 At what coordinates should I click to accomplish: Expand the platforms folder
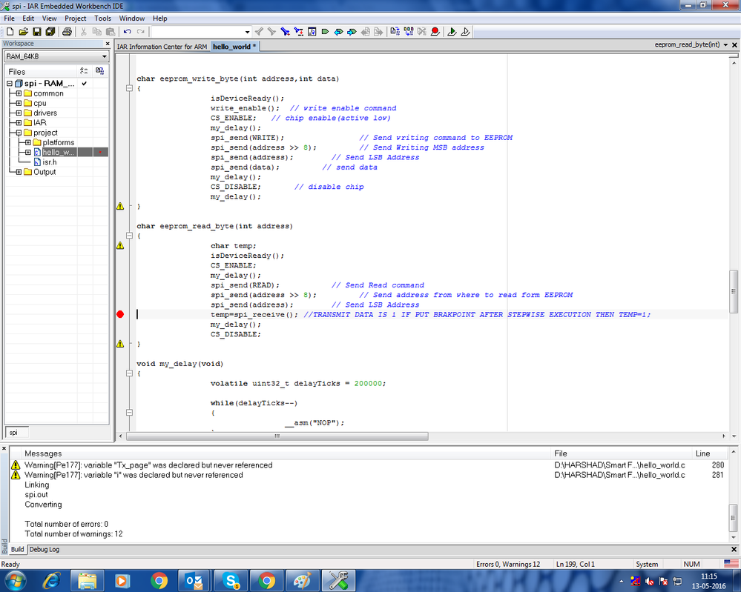[28, 142]
